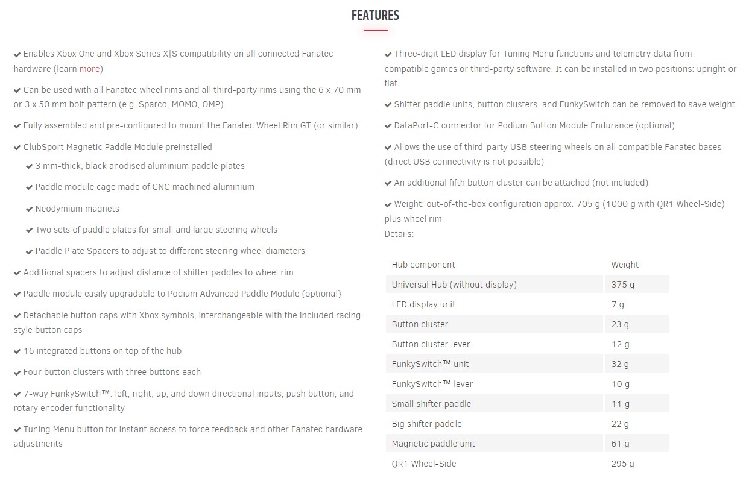The height and width of the screenshot is (481, 749).
Task: Click the 'FunkySwitch™ unit' table row
Action: pyautogui.click(x=527, y=364)
